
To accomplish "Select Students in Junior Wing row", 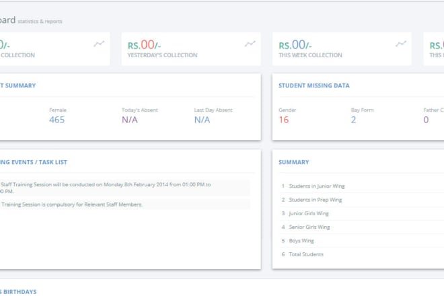I will coord(361,186).
